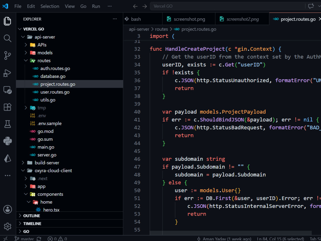
Task: Collapse the VERCEL GO root folder
Action: click(70, 29)
